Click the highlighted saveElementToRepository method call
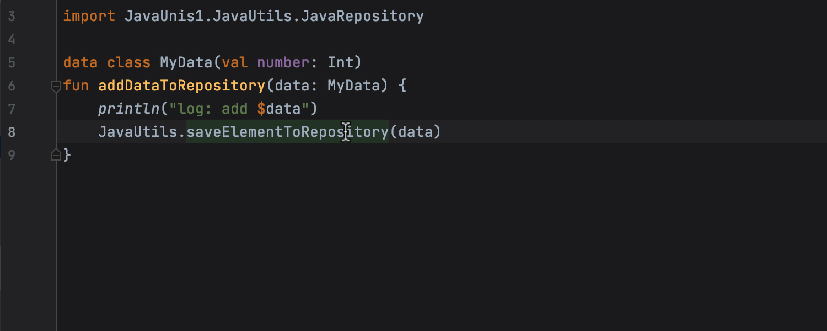 pyautogui.click(x=287, y=132)
